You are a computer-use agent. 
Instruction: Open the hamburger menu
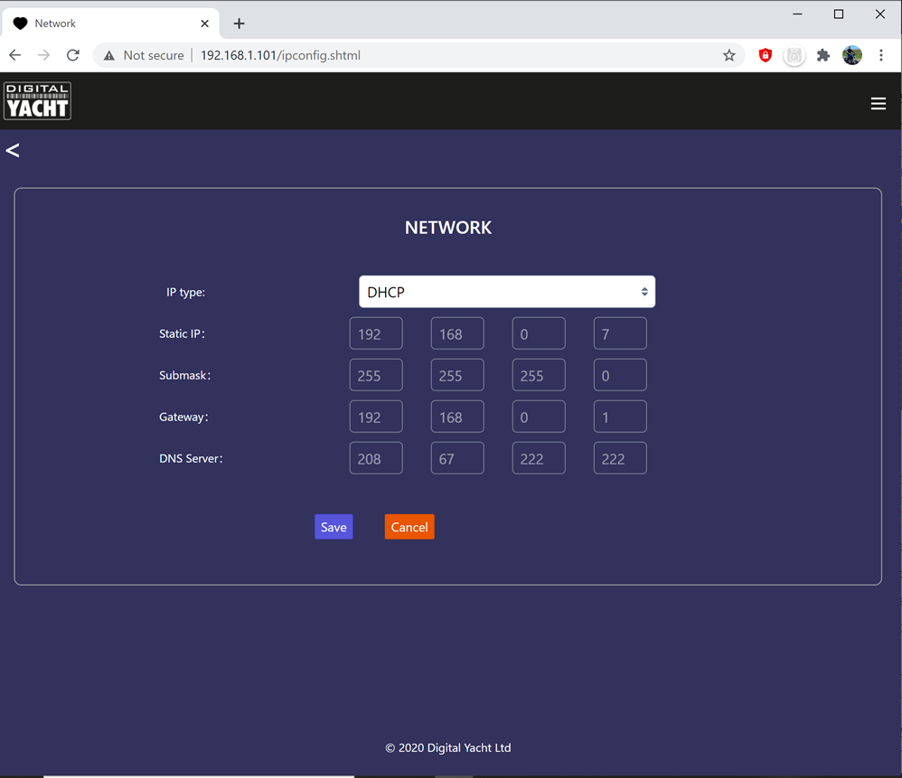[878, 104]
